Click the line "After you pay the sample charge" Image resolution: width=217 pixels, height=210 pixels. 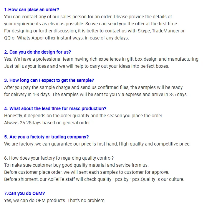click(93, 87)
